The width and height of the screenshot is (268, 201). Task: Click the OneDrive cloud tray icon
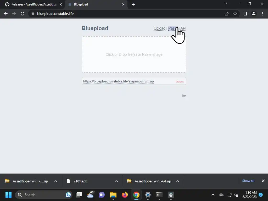(x=221, y=195)
